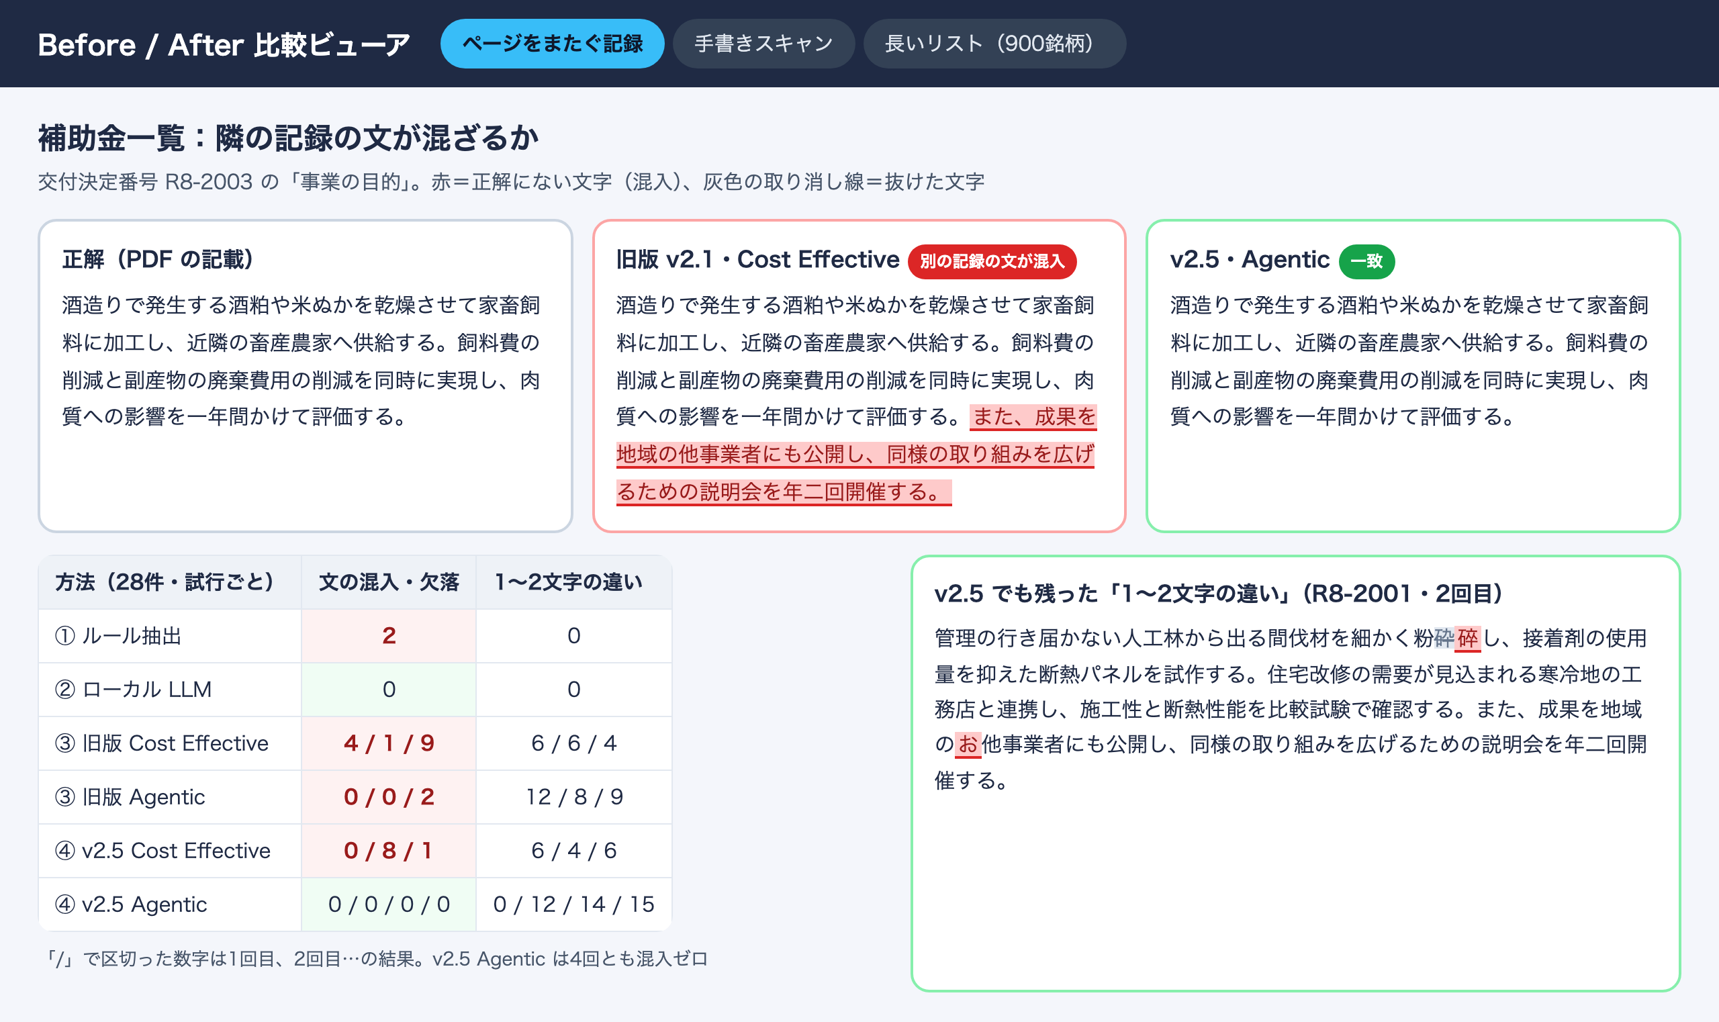Screen dimensions: 1719x1022
Task: Click the 方法（28件・試行ごと）column header
Action: coord(169,582)
